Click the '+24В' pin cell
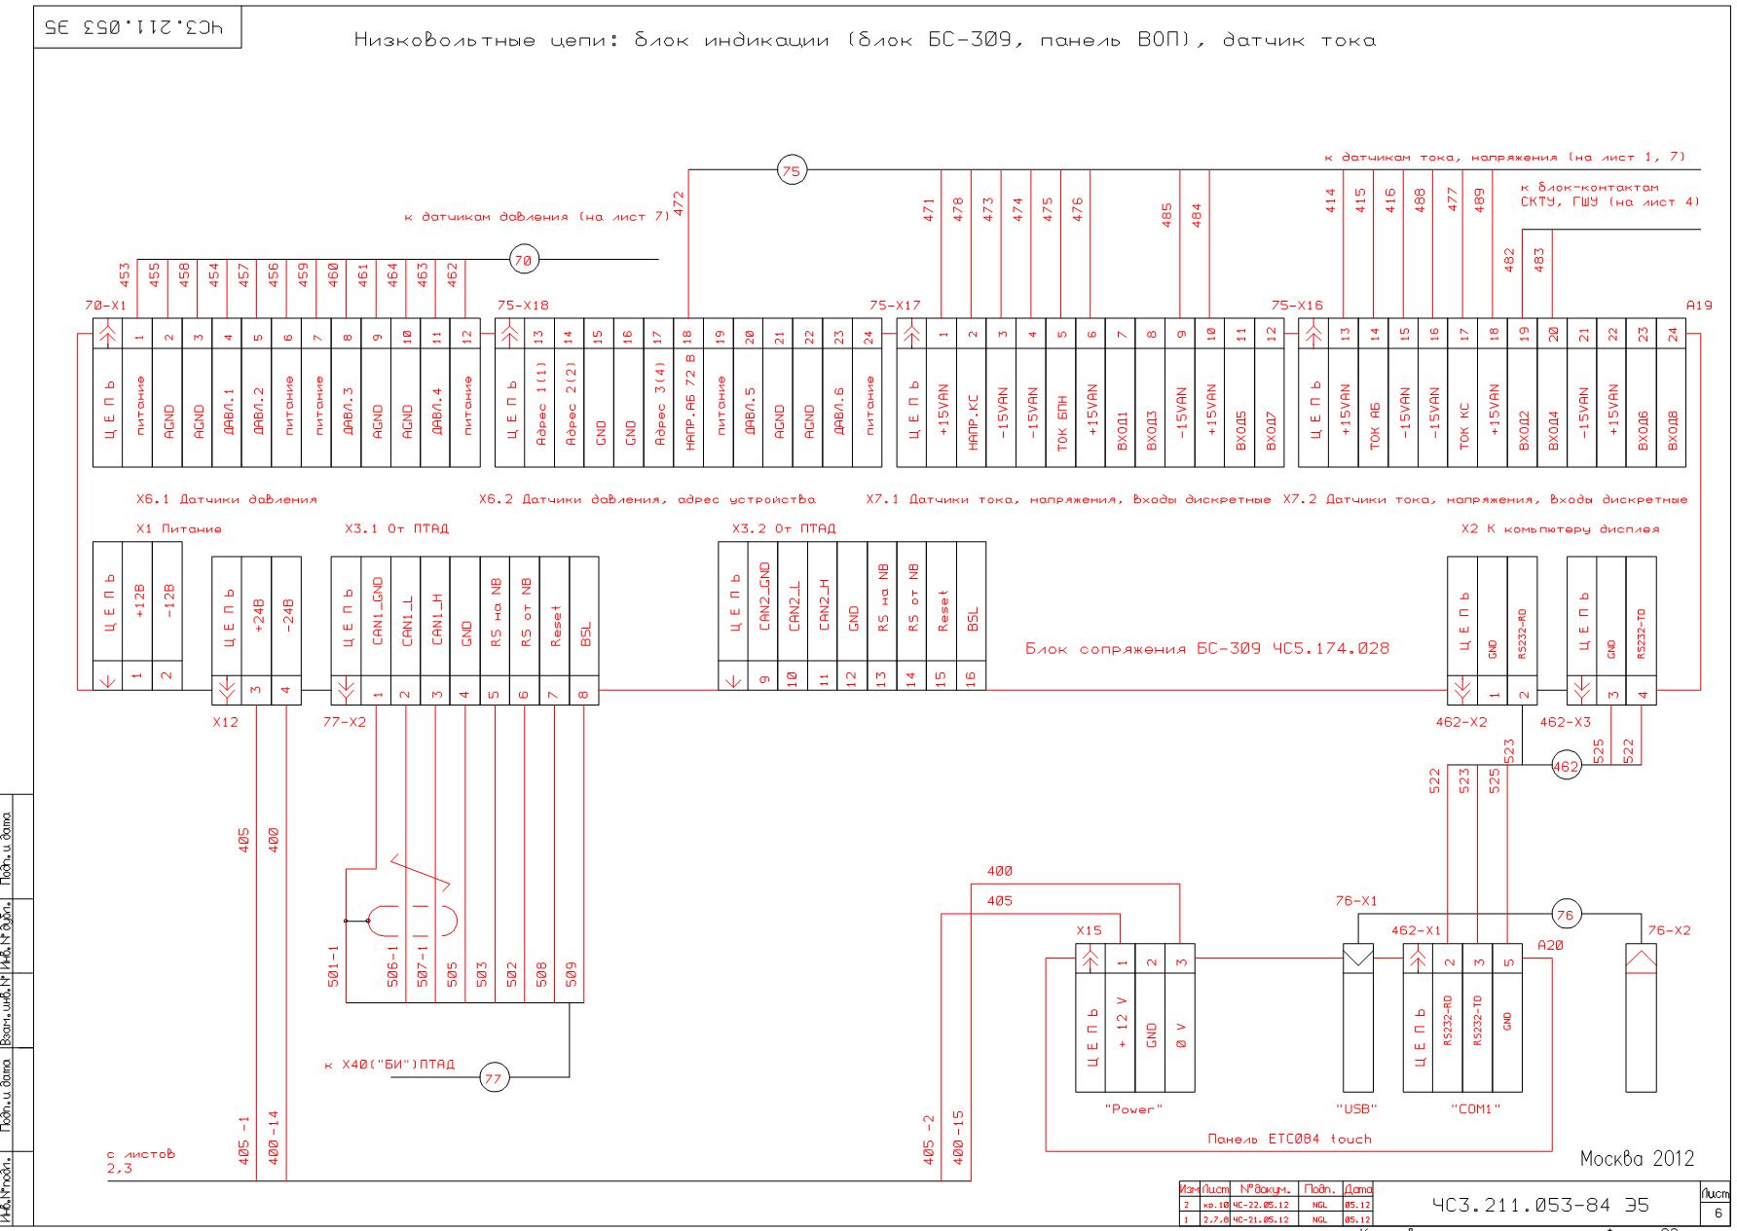 click(257, 608)
